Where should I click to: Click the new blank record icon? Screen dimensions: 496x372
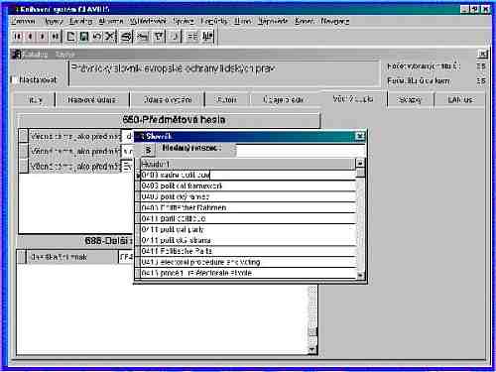pyautogui.click(x=70, y=36)
